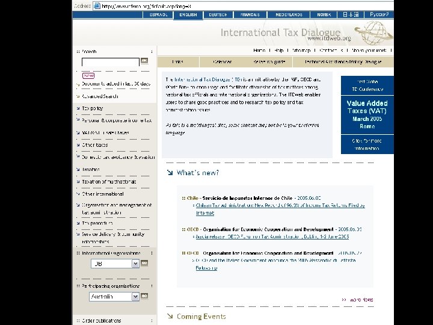Switch language to Deutsch
Screen dimensions: 433x325
[x=218, y=14]
